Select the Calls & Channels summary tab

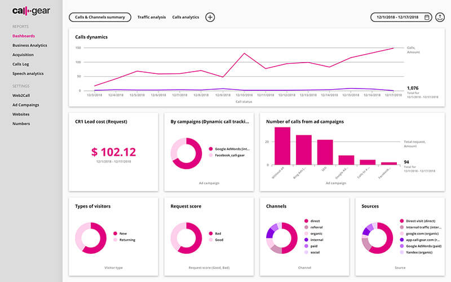pos(100,17)
